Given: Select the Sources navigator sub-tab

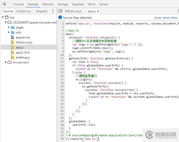Looking at the screenshot, I should pos(8,11).
